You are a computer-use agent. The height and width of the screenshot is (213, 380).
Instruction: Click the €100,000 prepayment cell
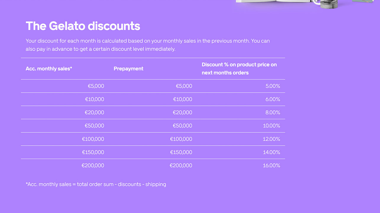tap(181, 139)
